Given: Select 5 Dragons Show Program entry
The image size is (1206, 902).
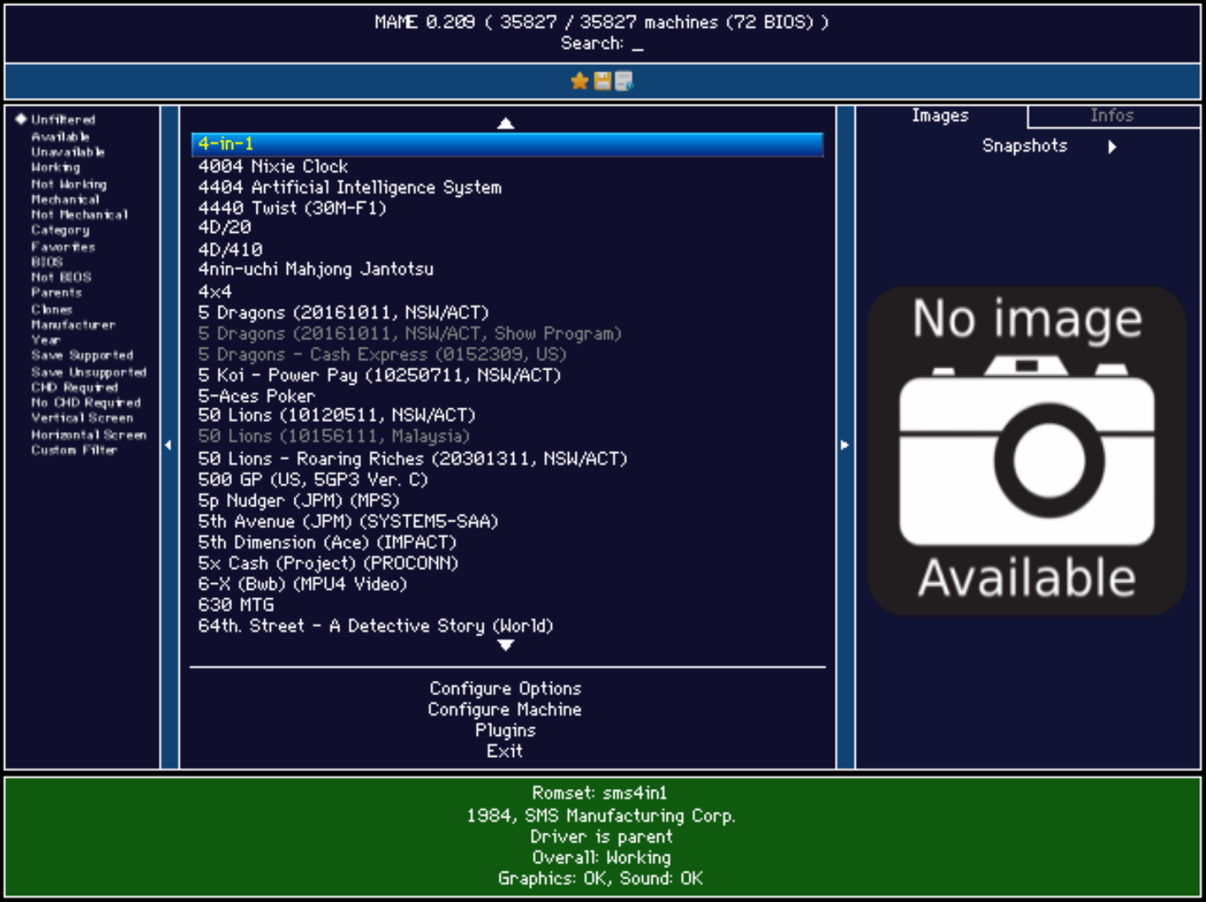Looking at the screenshot, I should (x=409, y=334).
